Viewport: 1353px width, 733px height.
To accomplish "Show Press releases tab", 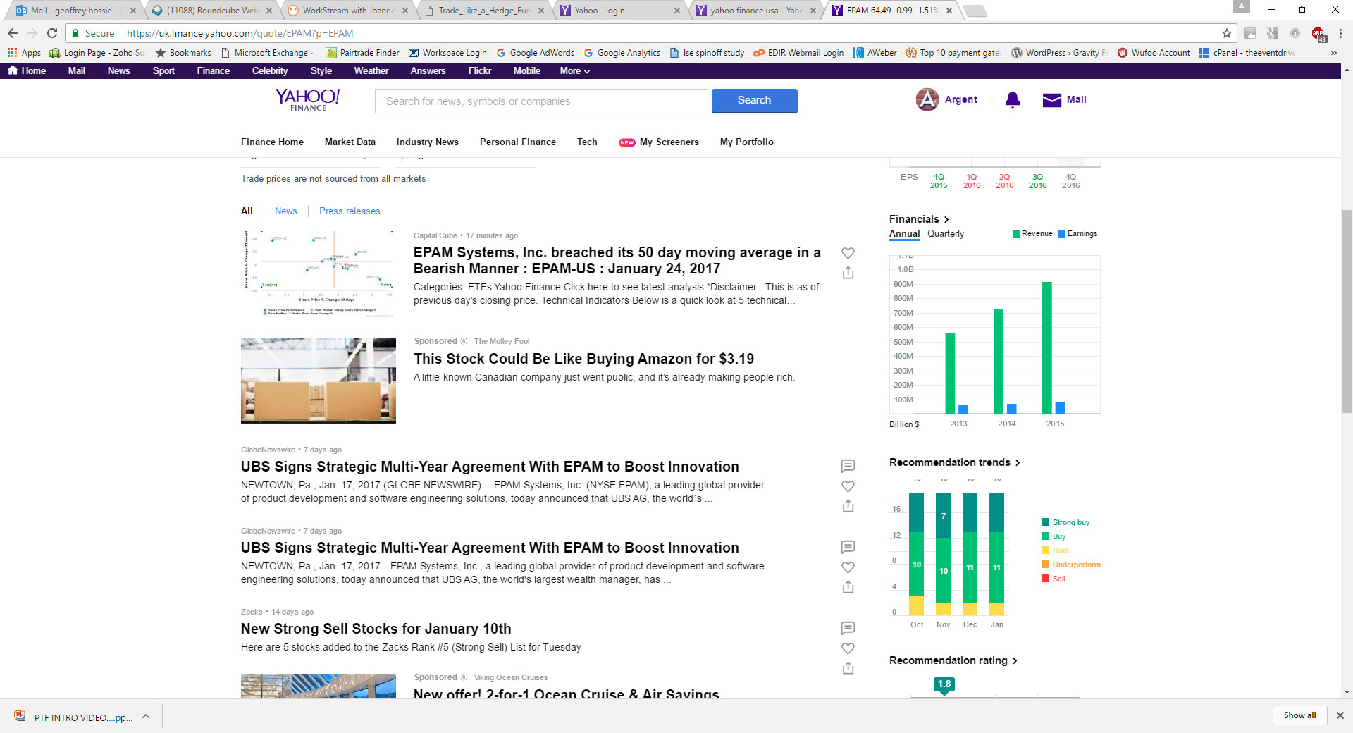I will [x=349, y=211].
